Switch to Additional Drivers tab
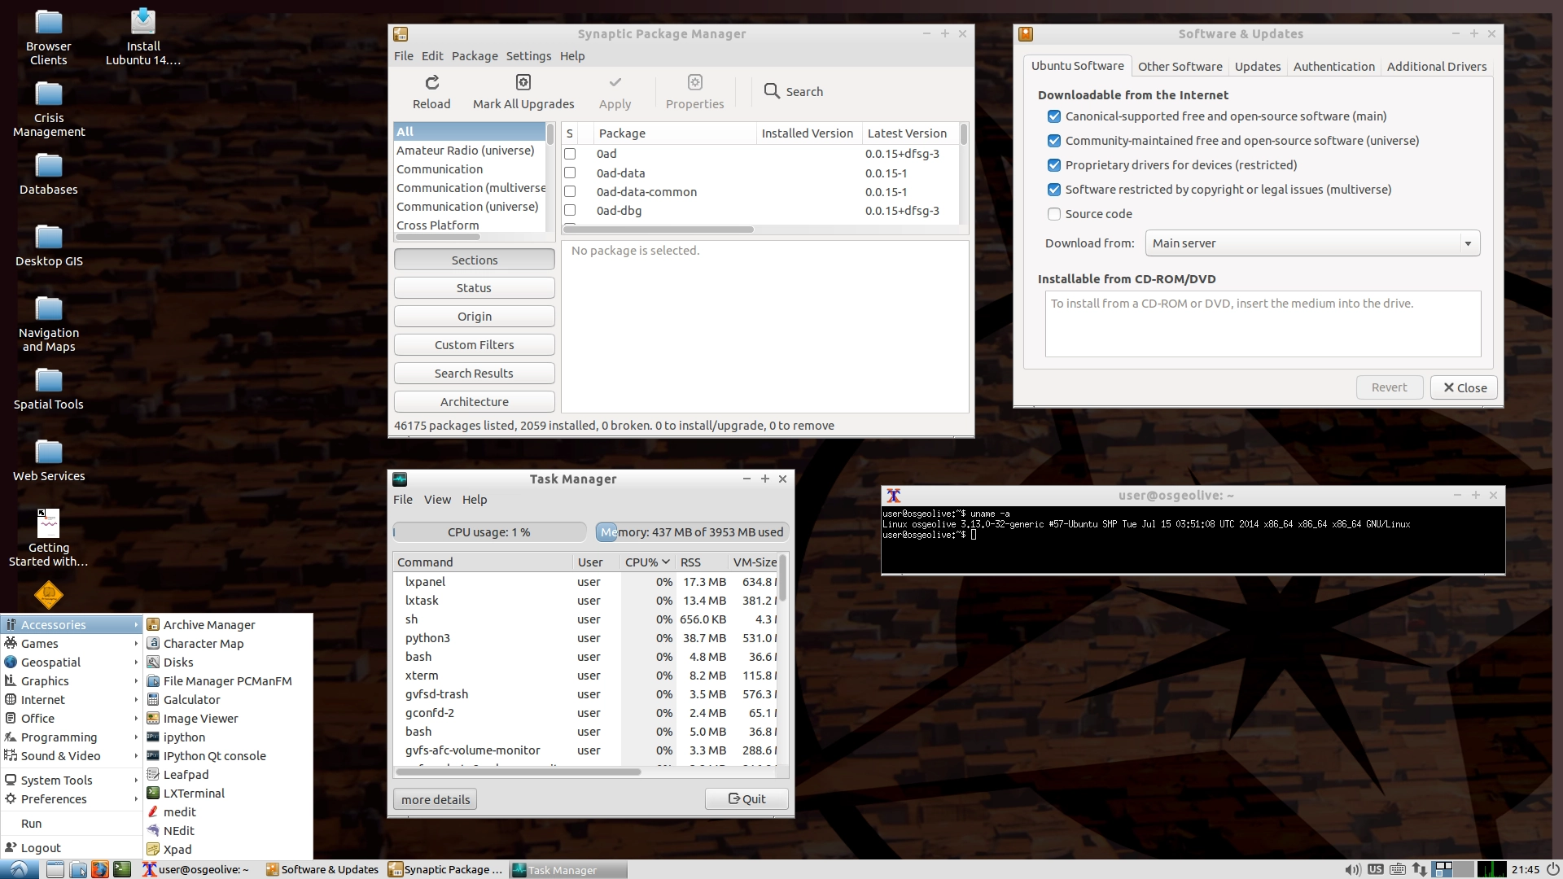1563x879 pixels. coord(1436,67)
